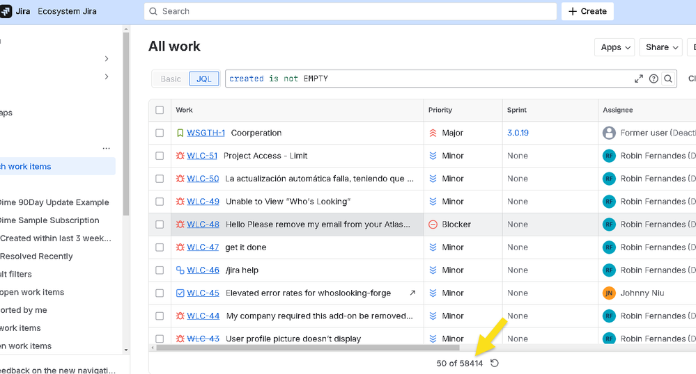Open the Share dropdown
696x374 pixels.
coord(661,47)
